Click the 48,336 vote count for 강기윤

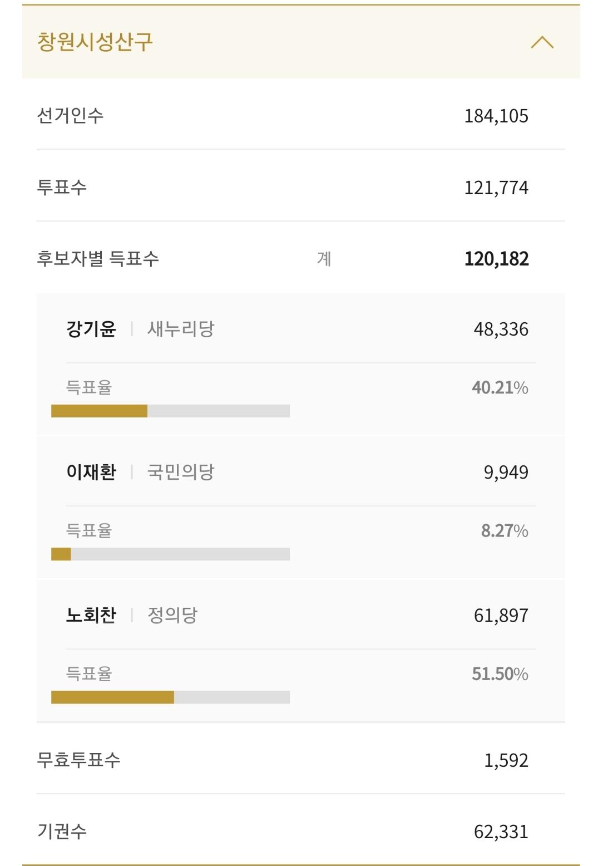coord(501,329)
